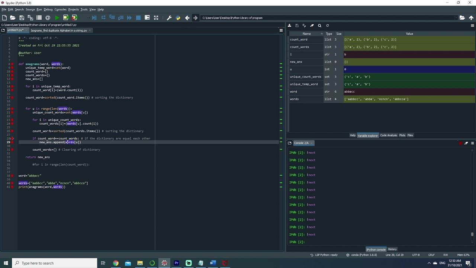This screenshot has height=268, width=476.
Task: Import data in Variable explorer
Action: tap(289, 26)
